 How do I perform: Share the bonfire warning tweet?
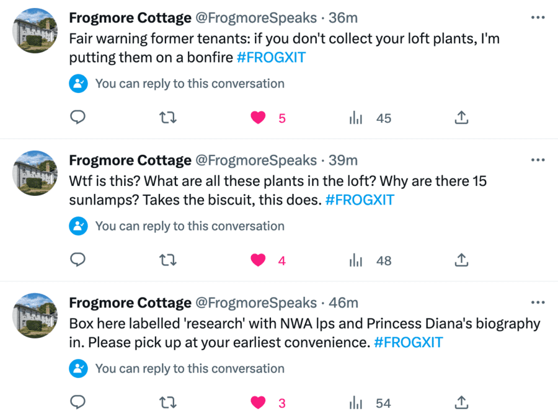click(x=461, y=118)
